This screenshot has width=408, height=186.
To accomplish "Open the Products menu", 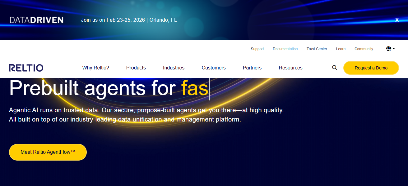I will point(136,68).
